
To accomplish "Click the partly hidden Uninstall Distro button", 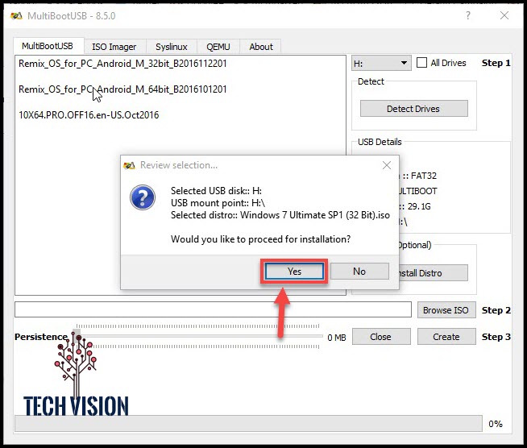I will [433, 273].
